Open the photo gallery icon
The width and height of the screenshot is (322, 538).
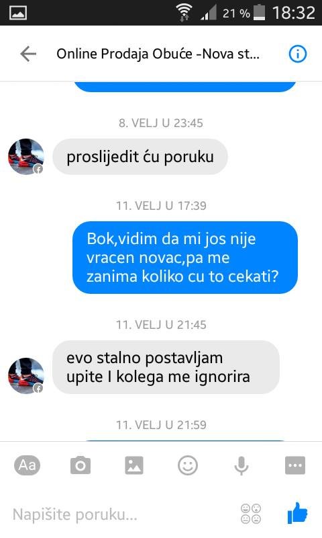[x=134, y=465]
